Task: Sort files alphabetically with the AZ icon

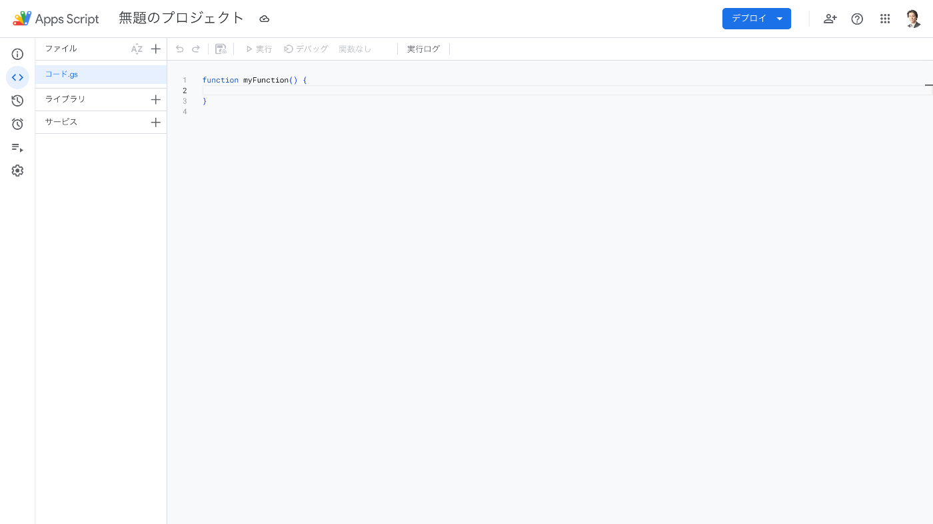Action: point(137,49)
